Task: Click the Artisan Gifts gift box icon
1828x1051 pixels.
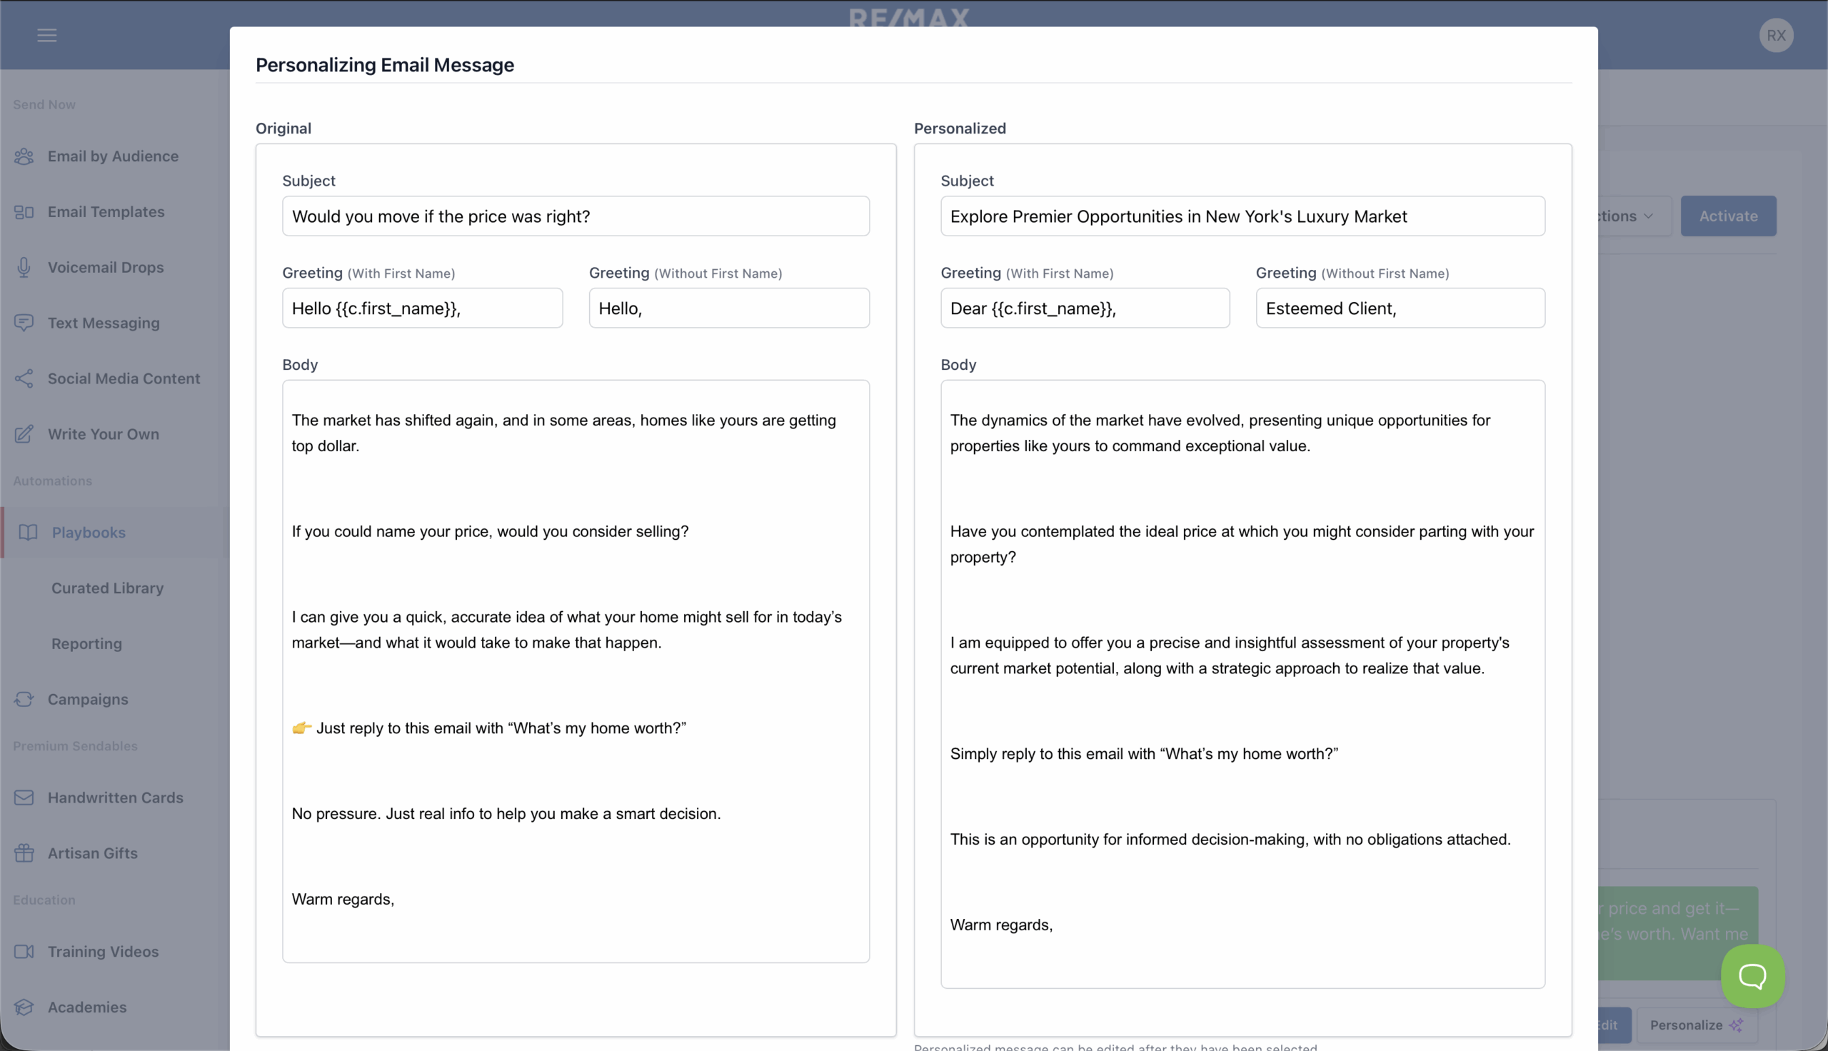Action: (24, 853)
